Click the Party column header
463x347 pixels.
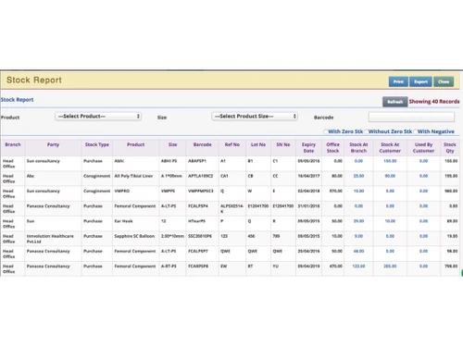coord(53,144)
